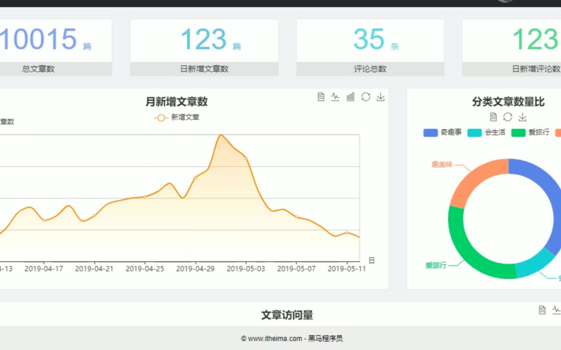Restore the monthly new articles chart
The height and width of the screenshot is (350, 561).
[366, 97]
